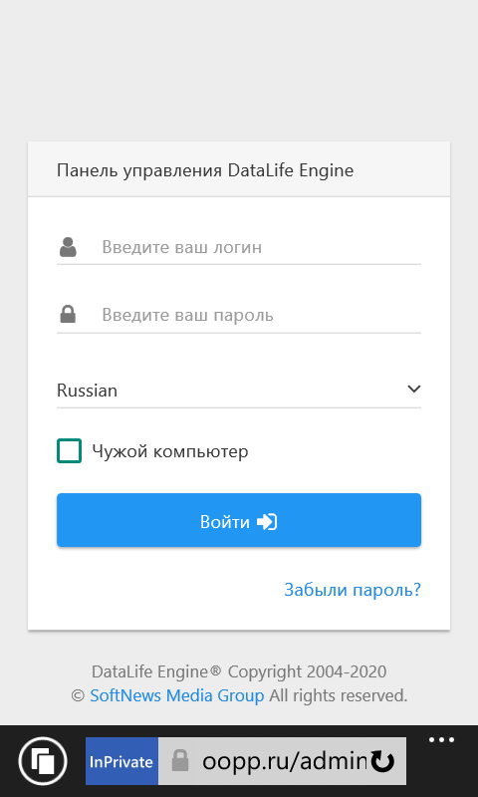This screenshot has width=478, height=797.
Task: Open the browser three-dots more menu
Action: click(x=441, y=740)
